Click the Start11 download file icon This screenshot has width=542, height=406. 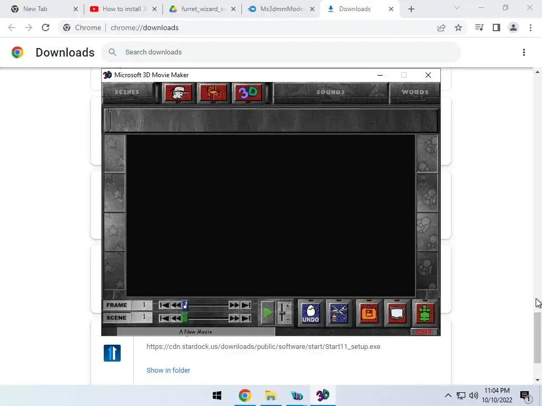(112, 353)
